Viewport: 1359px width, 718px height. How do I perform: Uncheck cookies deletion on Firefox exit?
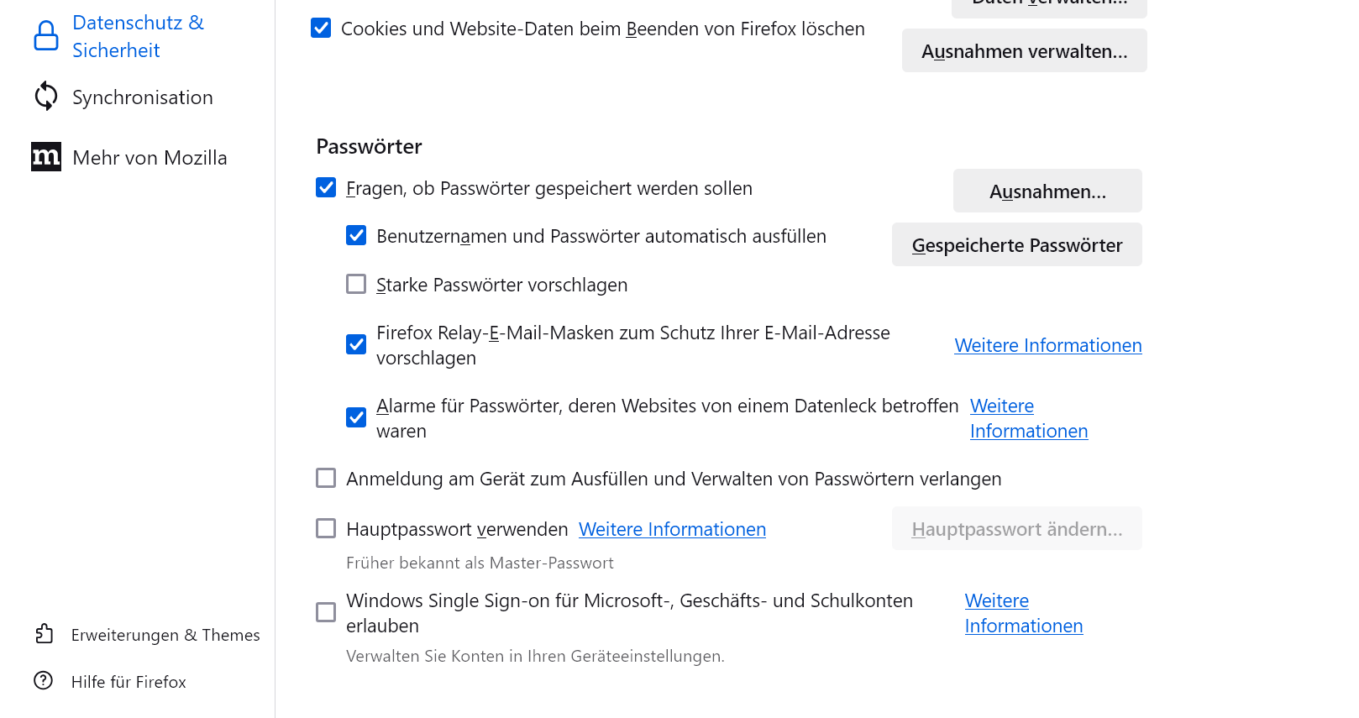[321, 29]
